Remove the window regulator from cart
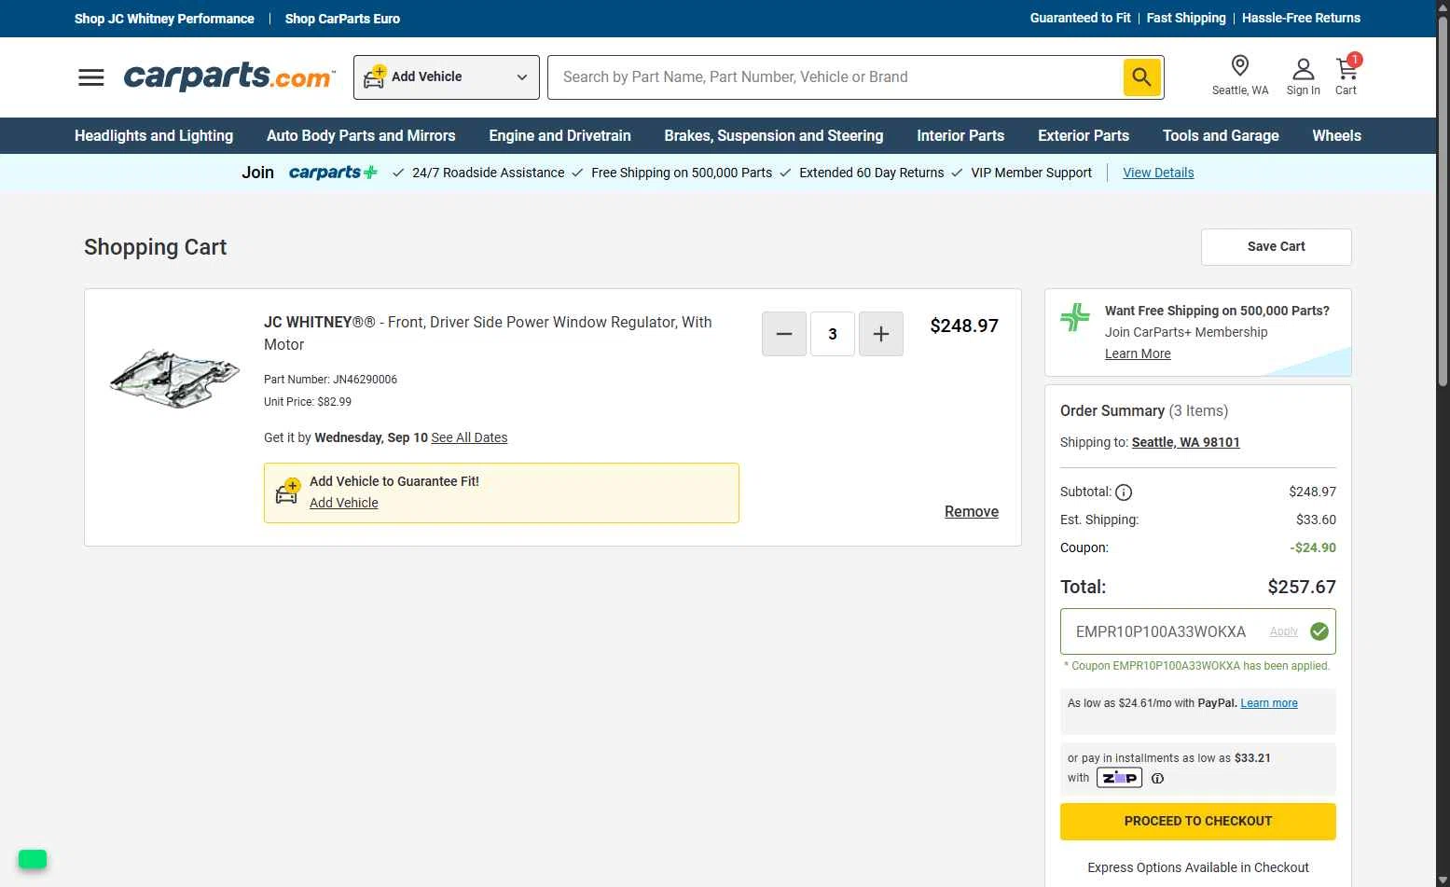 pyautogui.click(x=972, y=512)
